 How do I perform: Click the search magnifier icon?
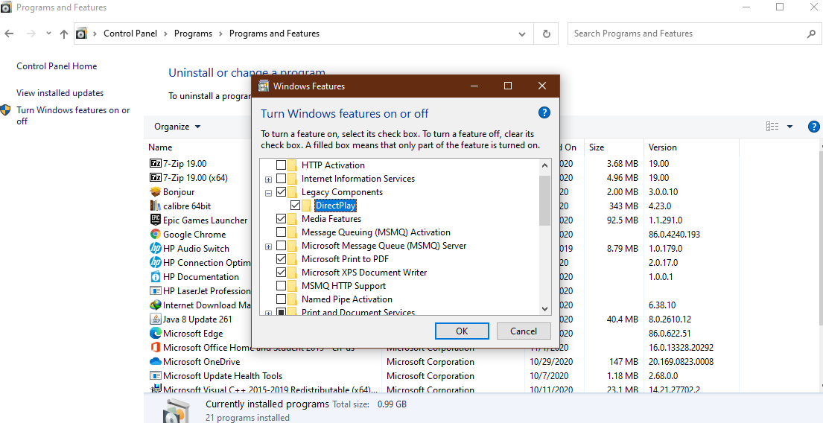point(810,34)
